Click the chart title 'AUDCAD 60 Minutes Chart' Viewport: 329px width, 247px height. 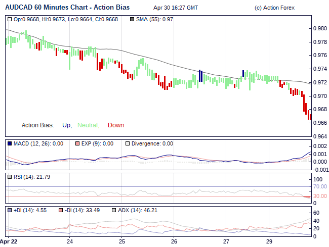67,8
